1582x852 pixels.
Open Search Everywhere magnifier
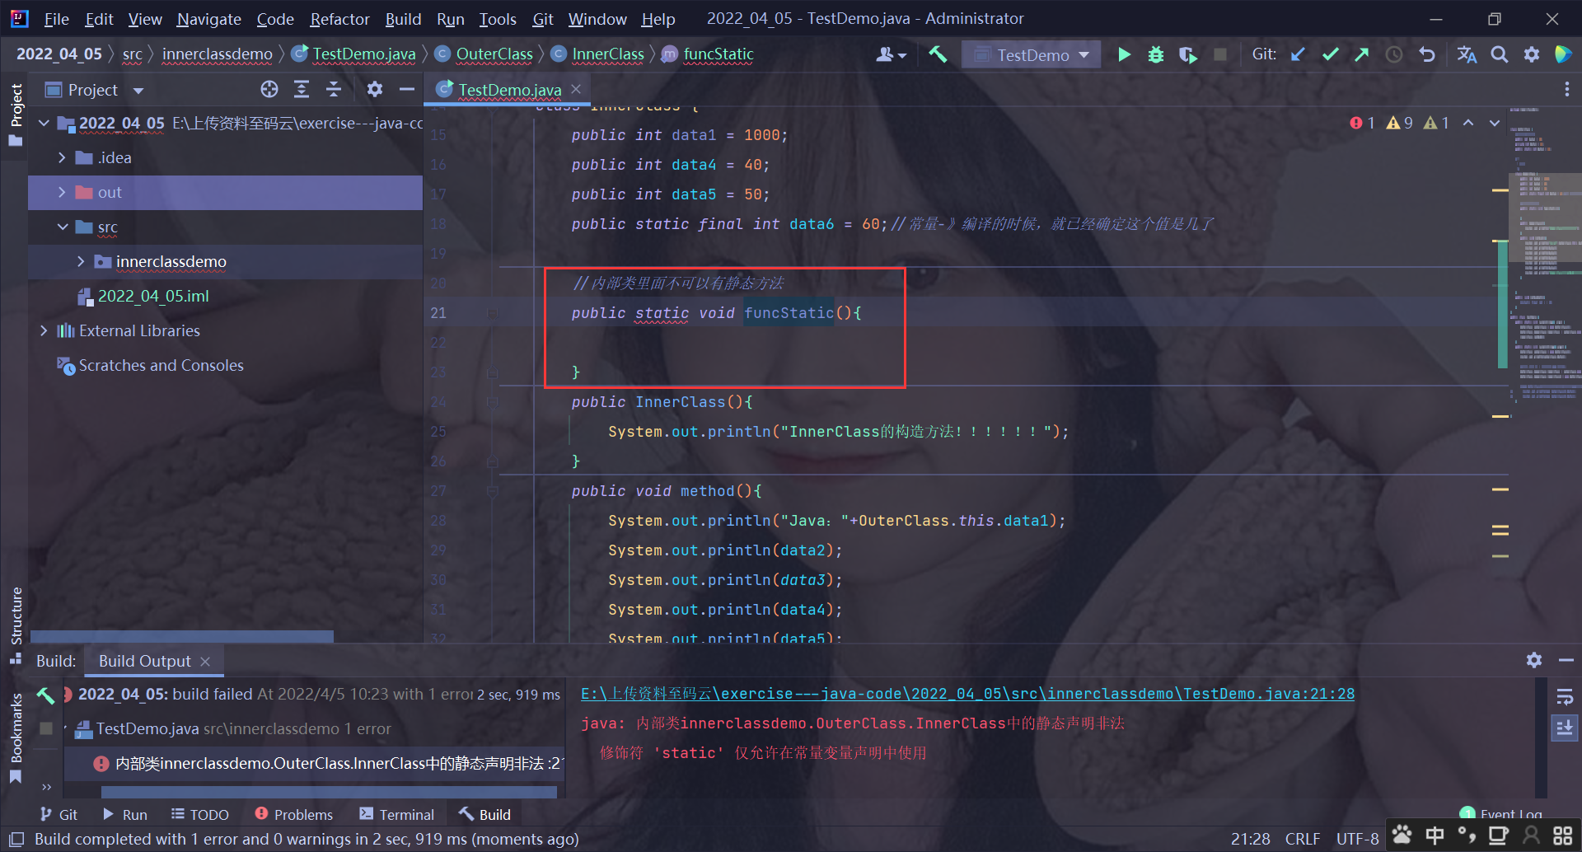[1500, 54]
